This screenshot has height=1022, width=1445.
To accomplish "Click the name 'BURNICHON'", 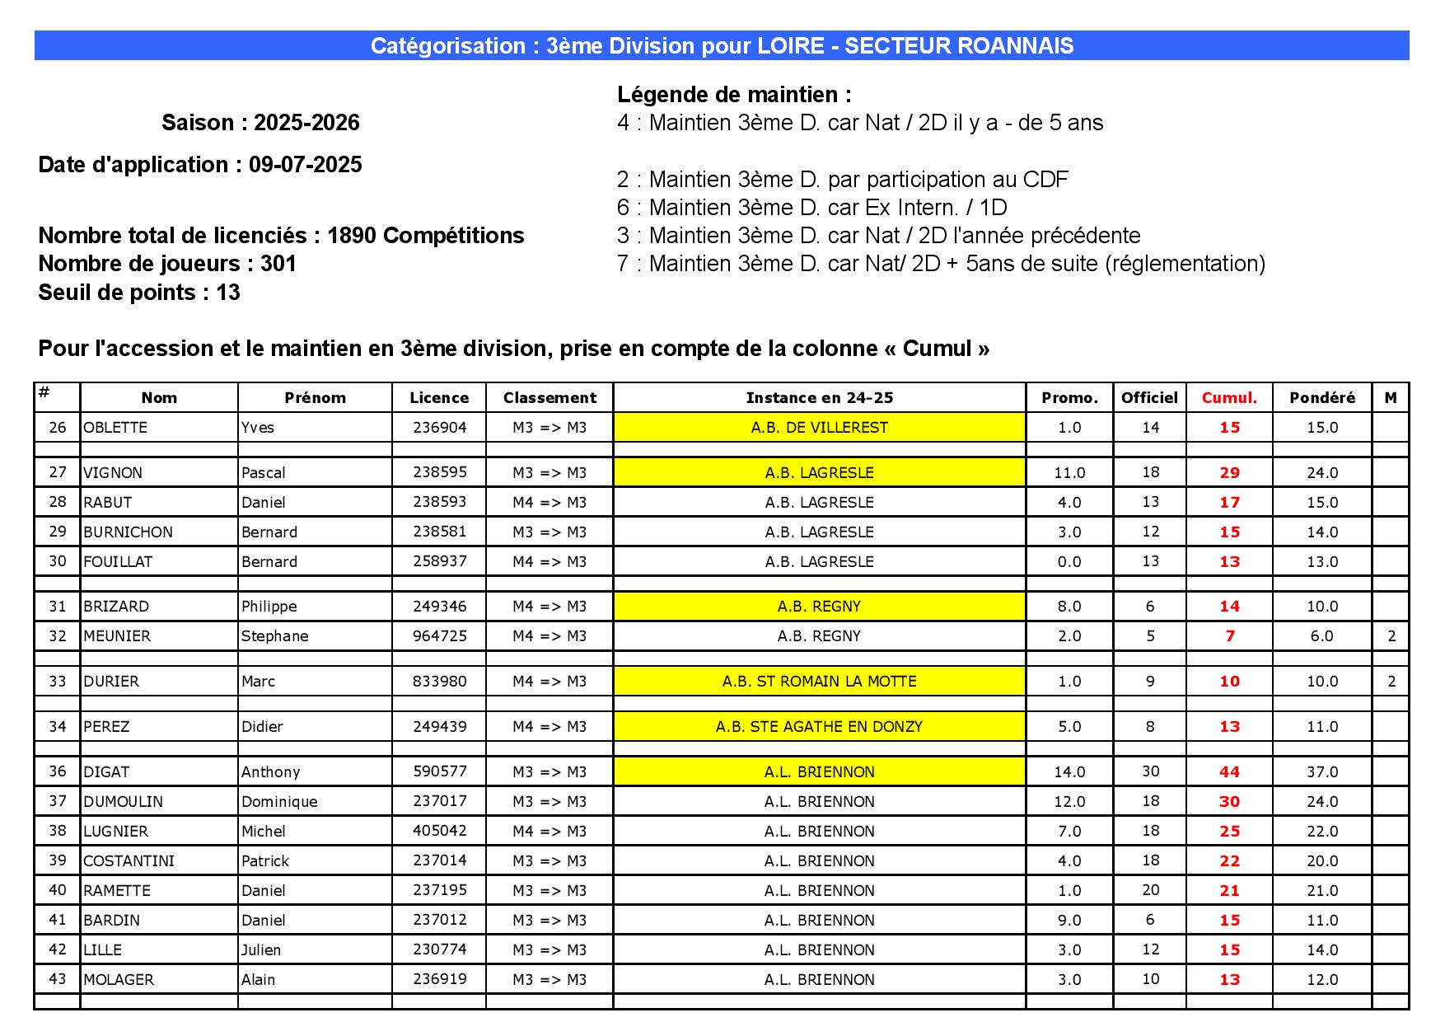I will tap(129, 532).
